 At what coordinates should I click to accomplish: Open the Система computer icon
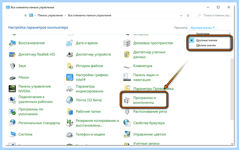12,135
